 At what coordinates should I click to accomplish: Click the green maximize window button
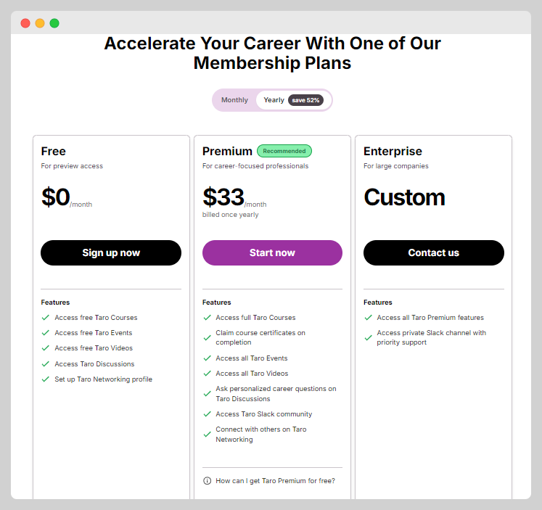pos(54,23)
